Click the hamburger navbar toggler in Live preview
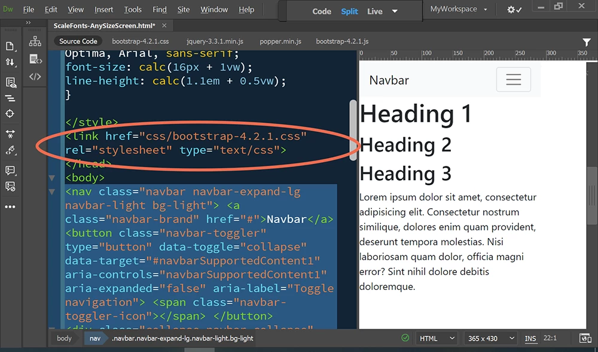This screenshot has width=598, height=352. pos(513,79)
